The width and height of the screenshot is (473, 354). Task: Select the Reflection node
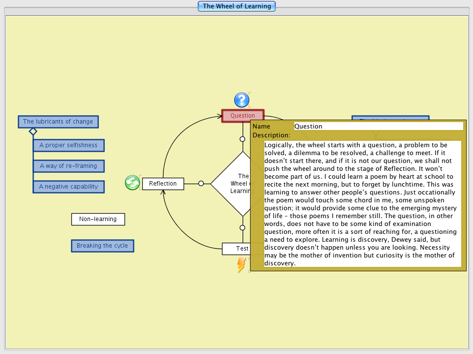point(163,184)
